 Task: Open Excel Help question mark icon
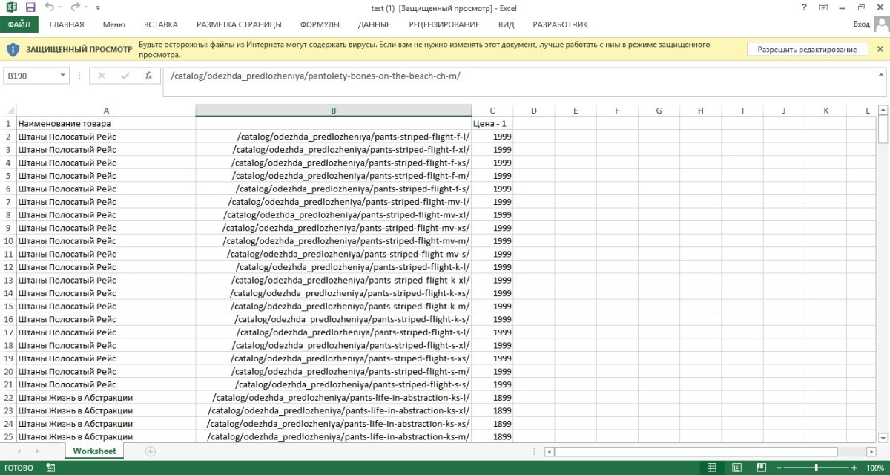point(805,7)
